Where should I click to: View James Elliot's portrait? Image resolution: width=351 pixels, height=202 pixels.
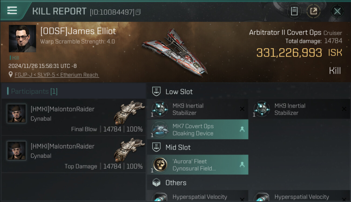click(x=22, y=39)
